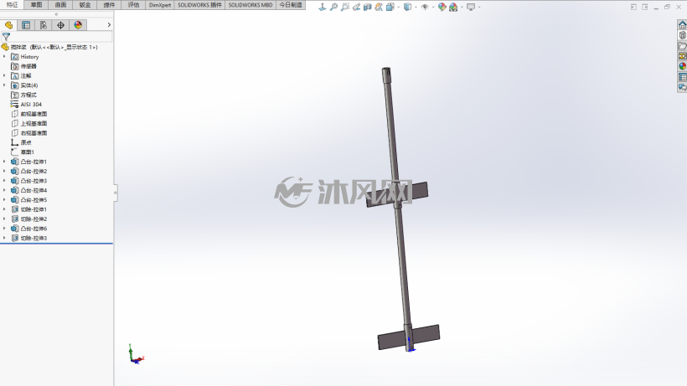Click the Previous View icon
The width and height of the screenshot is (687, 386).
point(357,7)
